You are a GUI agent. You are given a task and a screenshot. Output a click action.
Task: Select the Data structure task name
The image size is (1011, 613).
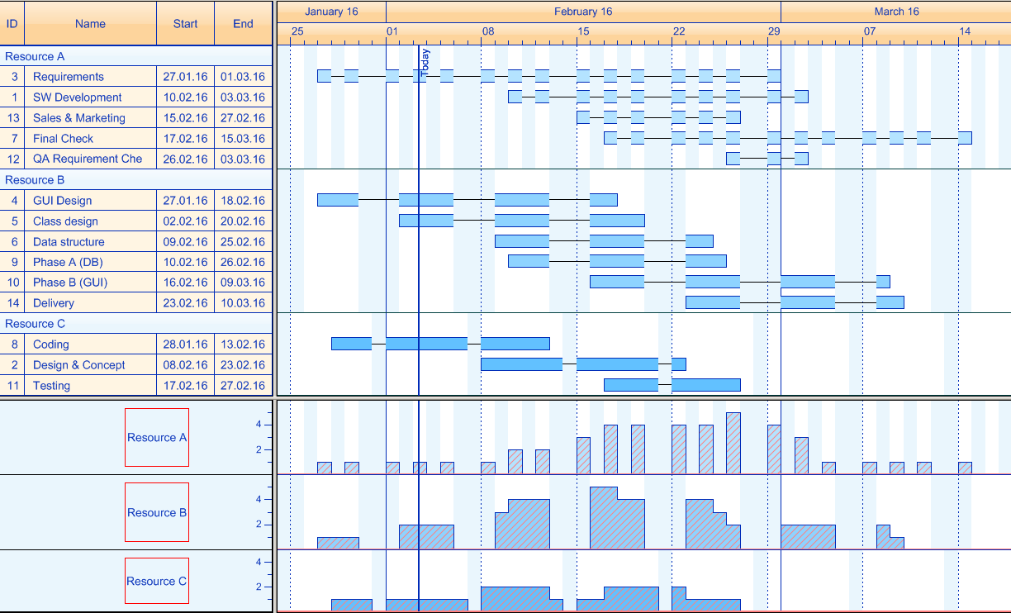coord(69,242)
